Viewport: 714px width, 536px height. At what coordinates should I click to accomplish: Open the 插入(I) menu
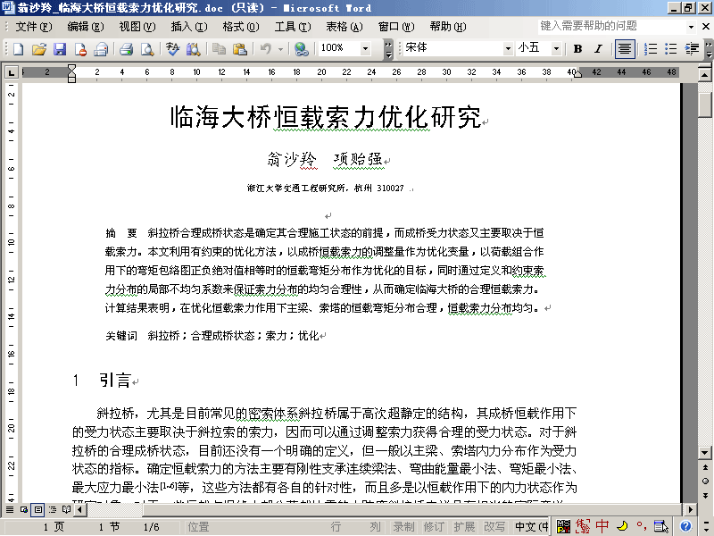(x=189, y=27)
